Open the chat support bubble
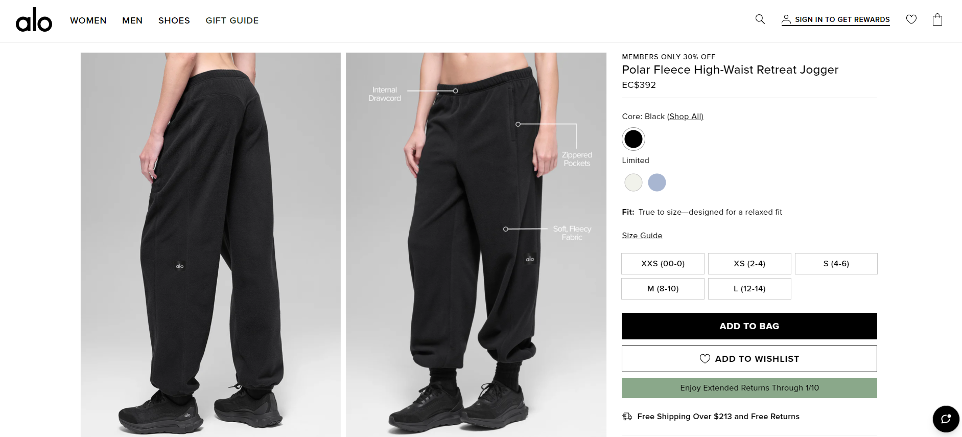The width and height of the screenshot is (962, 437). click(946, 419)
